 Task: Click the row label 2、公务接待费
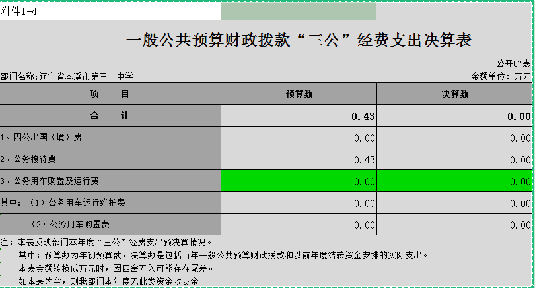[x=110, y=159]
